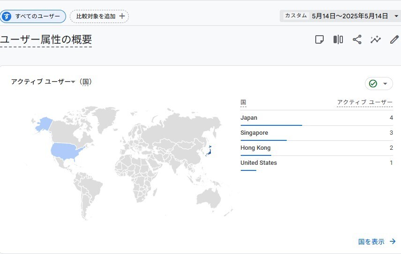The image size is (401, 254).
Task: Click the 国 dimension selector in card title
Action: coord(85,82)
